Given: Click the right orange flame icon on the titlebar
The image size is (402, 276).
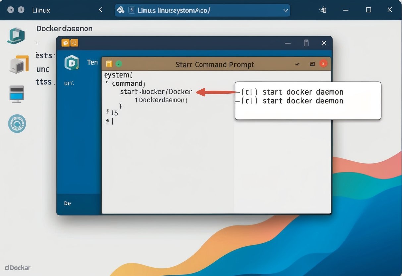Looking at the screenshot, I should coord(74,43).
